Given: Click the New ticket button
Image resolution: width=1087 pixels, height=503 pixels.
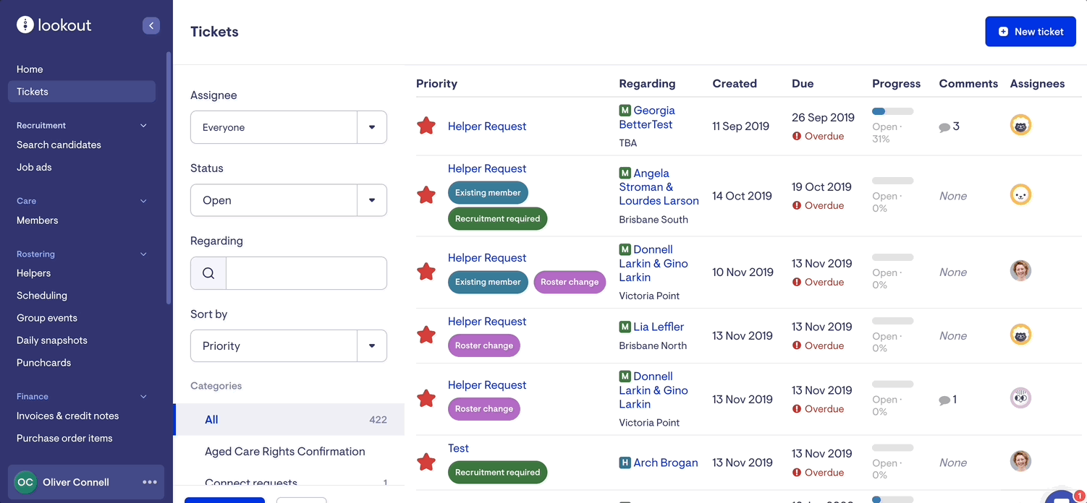Looking at the screenshot, I should coord(1030,32).
